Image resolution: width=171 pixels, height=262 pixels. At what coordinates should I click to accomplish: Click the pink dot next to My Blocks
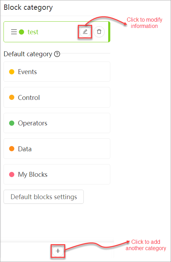(12, 174)
